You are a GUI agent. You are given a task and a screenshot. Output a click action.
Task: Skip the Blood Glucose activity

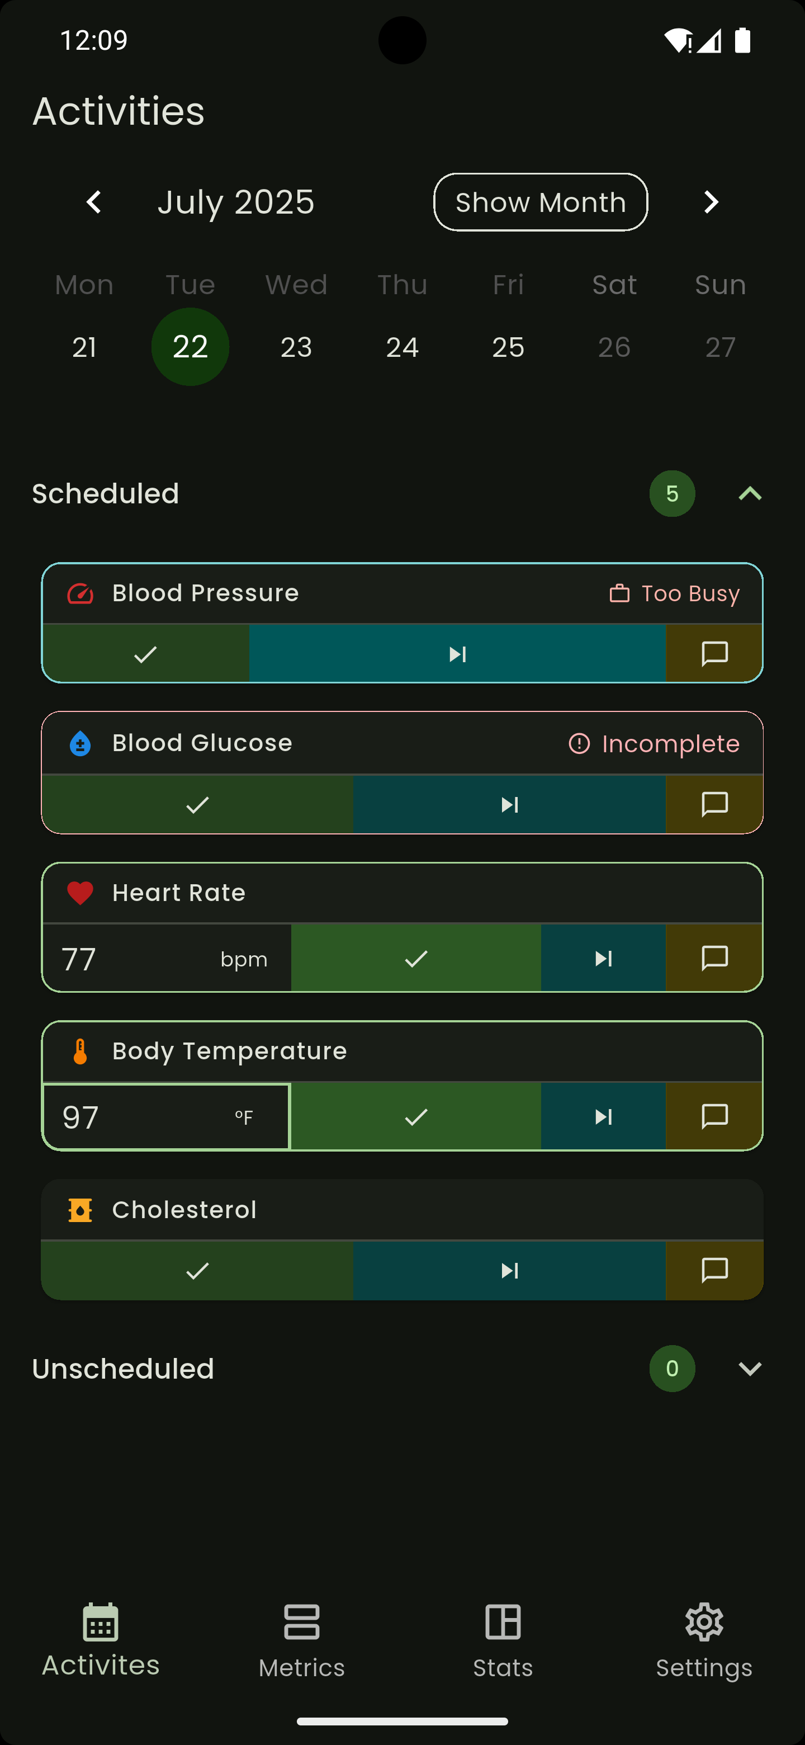pos(509,805)
